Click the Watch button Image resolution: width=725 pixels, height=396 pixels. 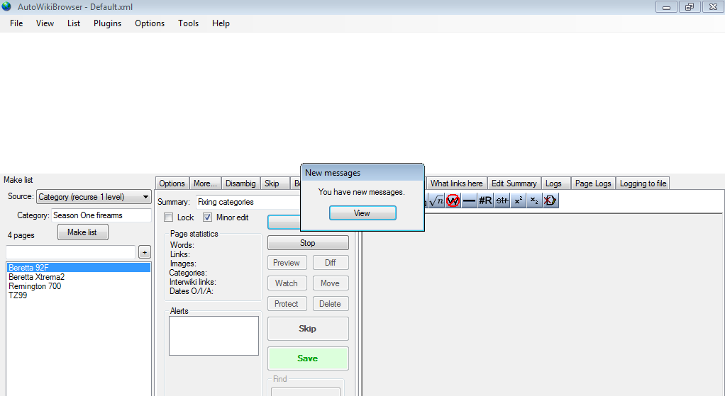pyautogui.click(x=287, y=283)
